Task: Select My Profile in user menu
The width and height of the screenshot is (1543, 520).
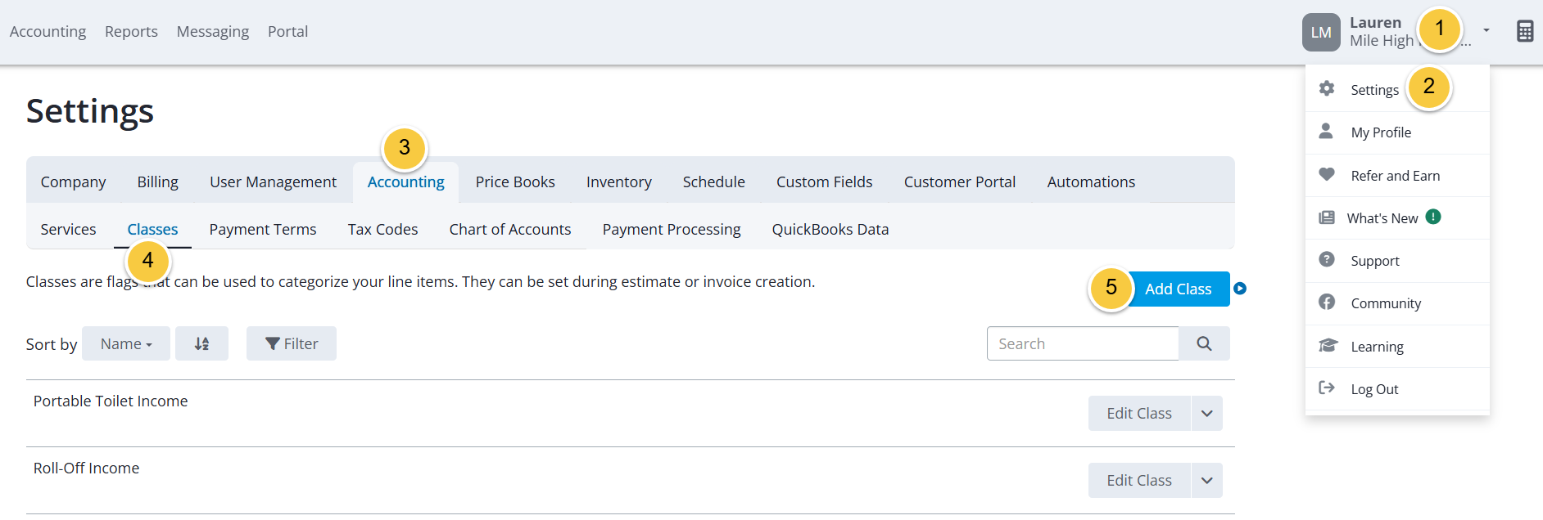Action: (1397, 132)
